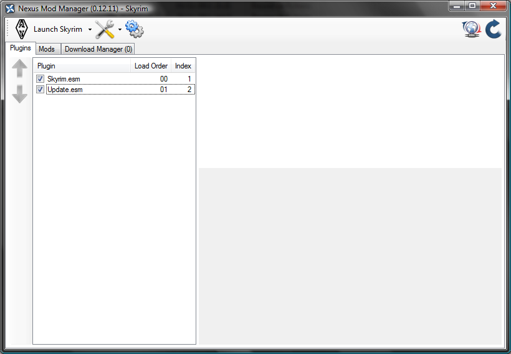
Task: Close the Nexus Mod Manager window
Action: point(493,6)
